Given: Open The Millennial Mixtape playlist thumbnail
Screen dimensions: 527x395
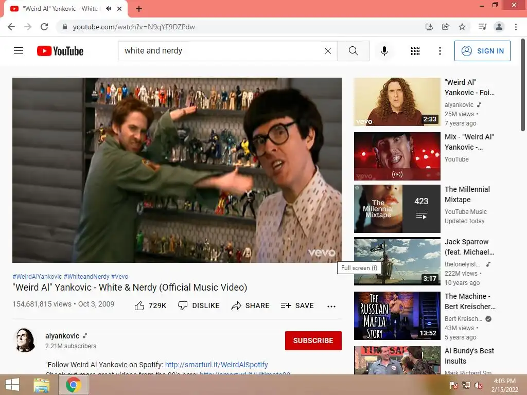Looking at the screenshot, I should (397, 209).
